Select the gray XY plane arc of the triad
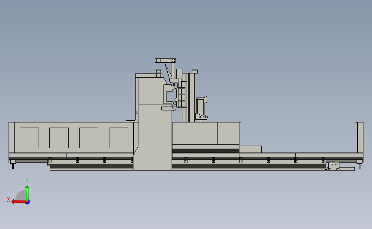Screen dimensions: 372x229 [x=21, y=195]
